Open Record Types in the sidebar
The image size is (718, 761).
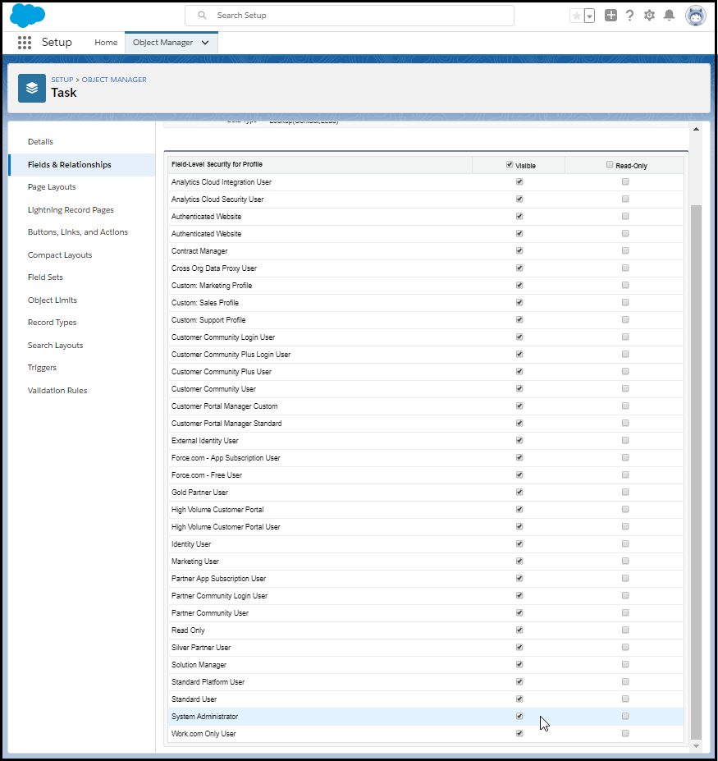tap(52, 323)
